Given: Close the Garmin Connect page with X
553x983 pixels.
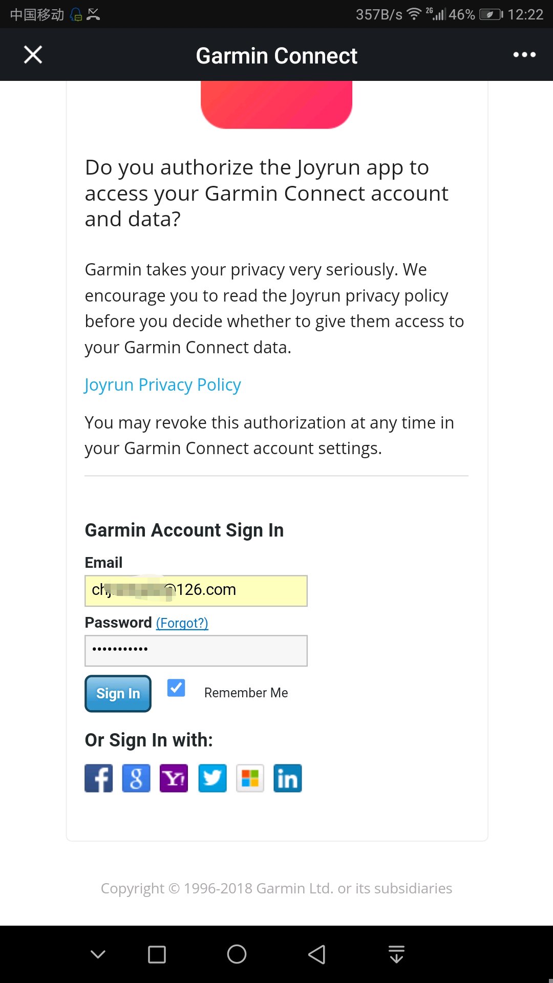Looking at the screenshot, I should (x=33, y=55).
